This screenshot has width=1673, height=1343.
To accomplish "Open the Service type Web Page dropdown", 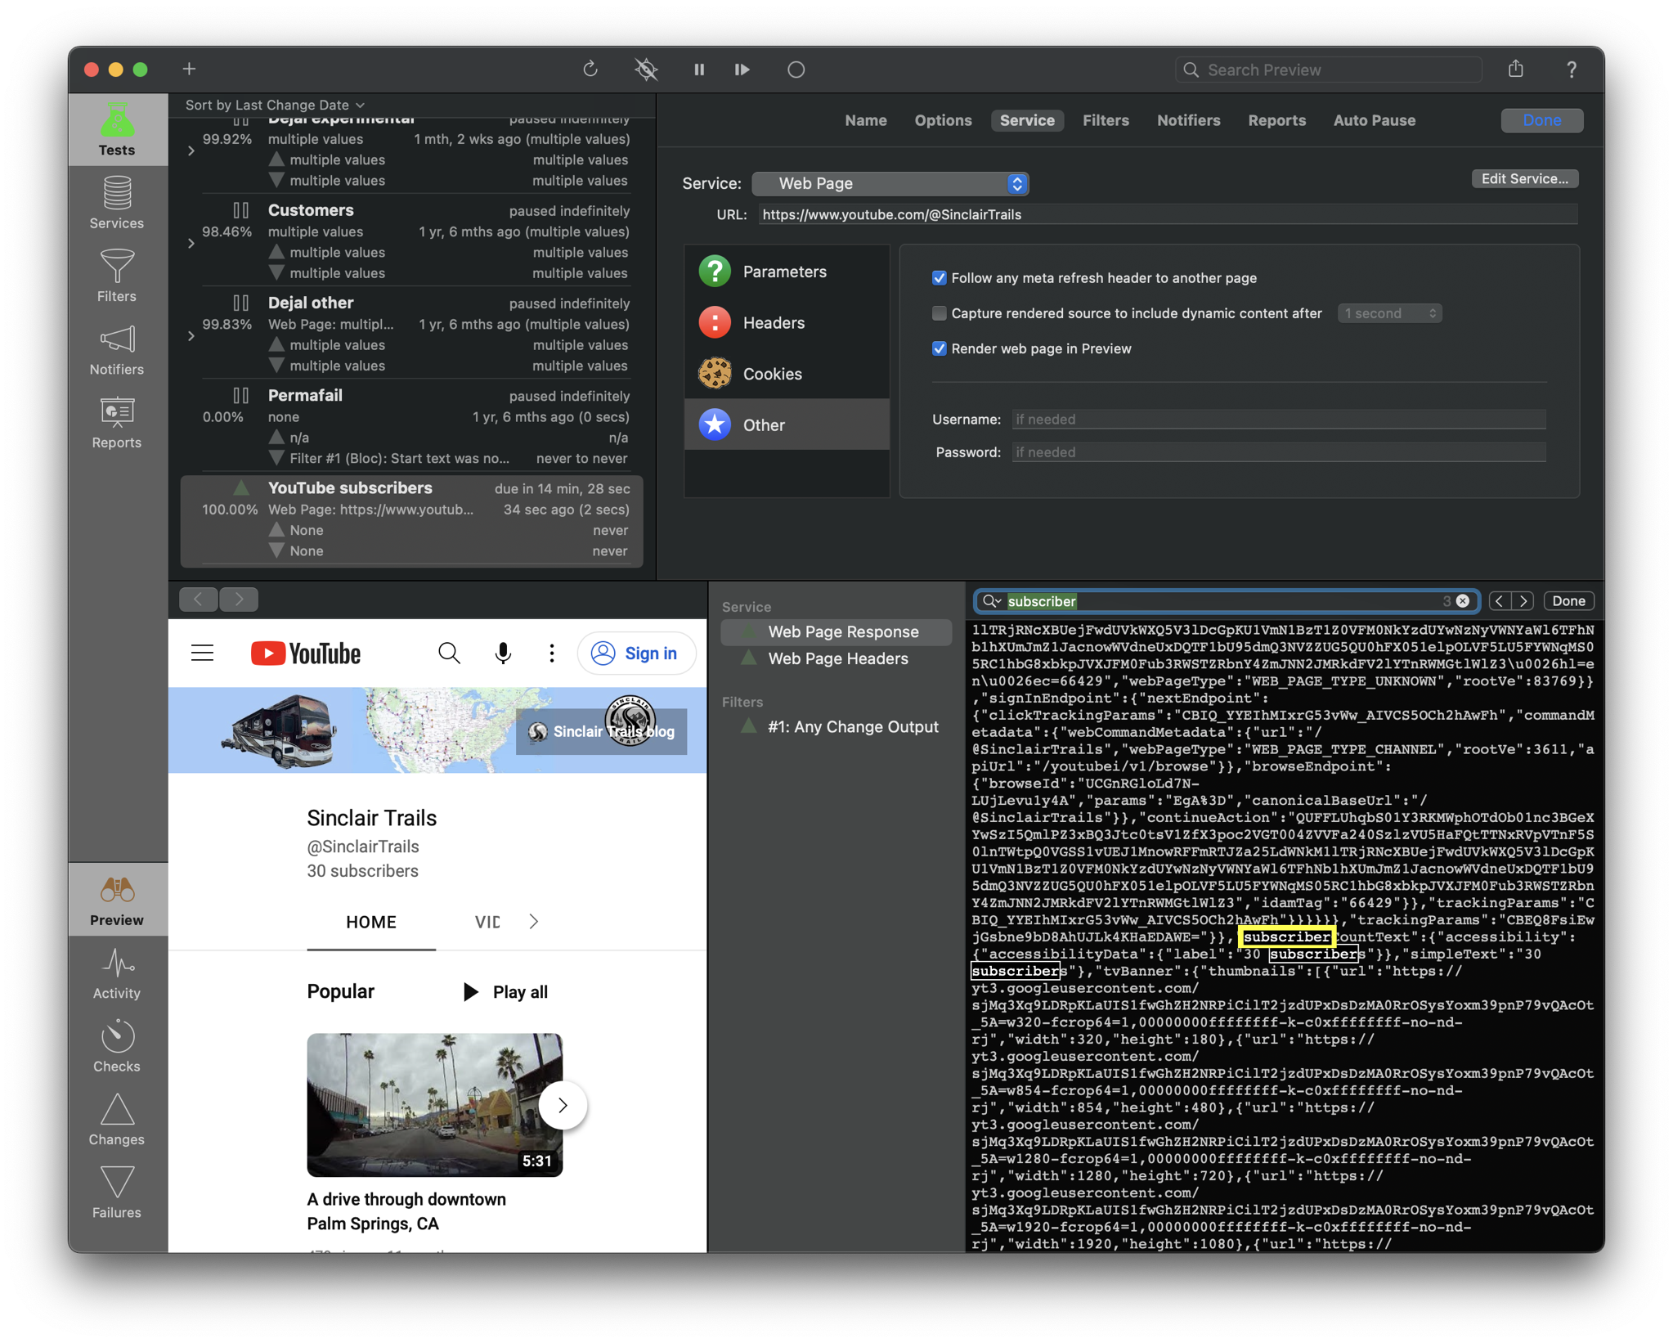I will (890, 183).
